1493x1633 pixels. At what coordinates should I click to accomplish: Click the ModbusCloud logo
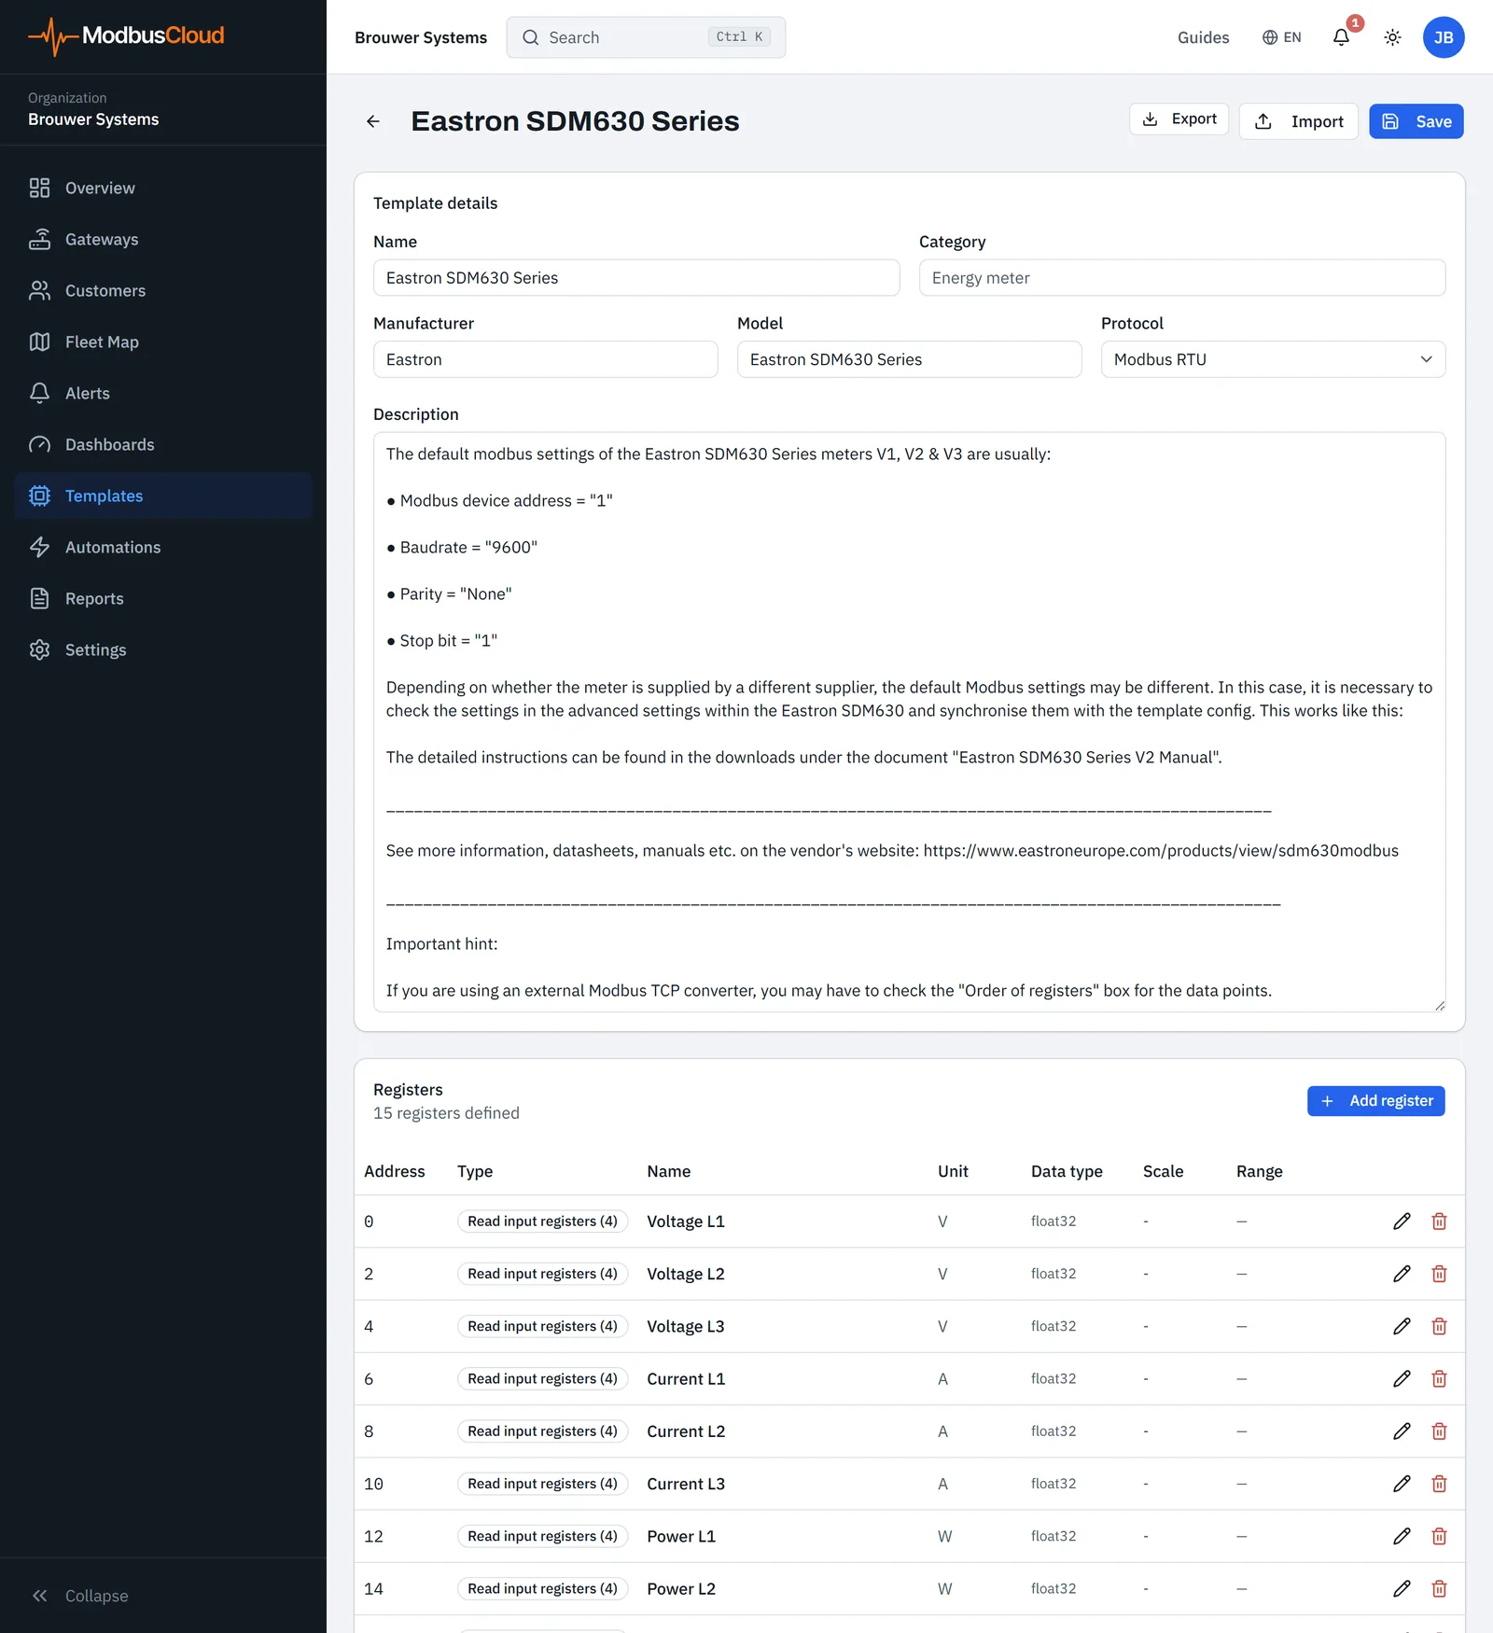126,35
